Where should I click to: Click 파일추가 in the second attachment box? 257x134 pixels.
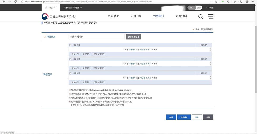(x=75, y=68)
